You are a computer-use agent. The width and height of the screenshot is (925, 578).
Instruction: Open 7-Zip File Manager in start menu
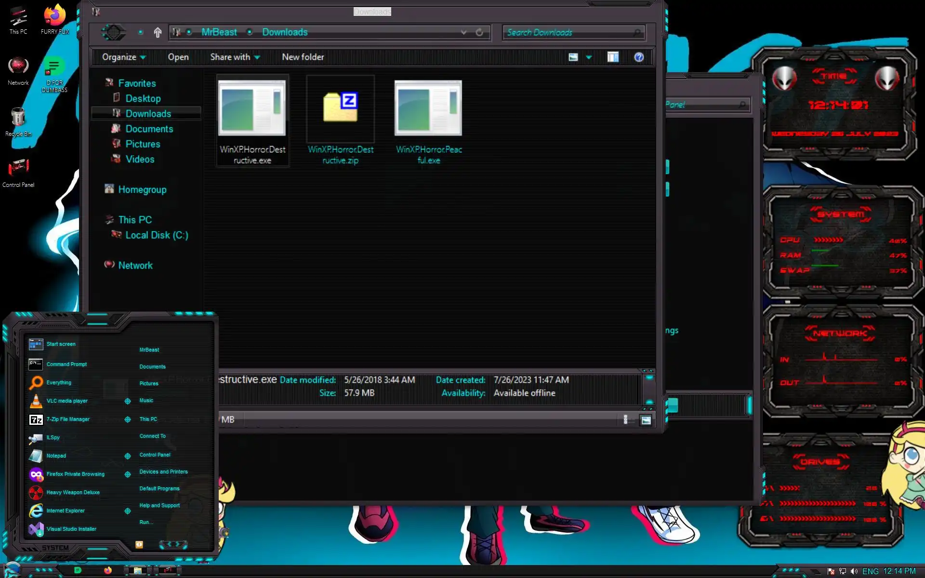coord(67,420)
